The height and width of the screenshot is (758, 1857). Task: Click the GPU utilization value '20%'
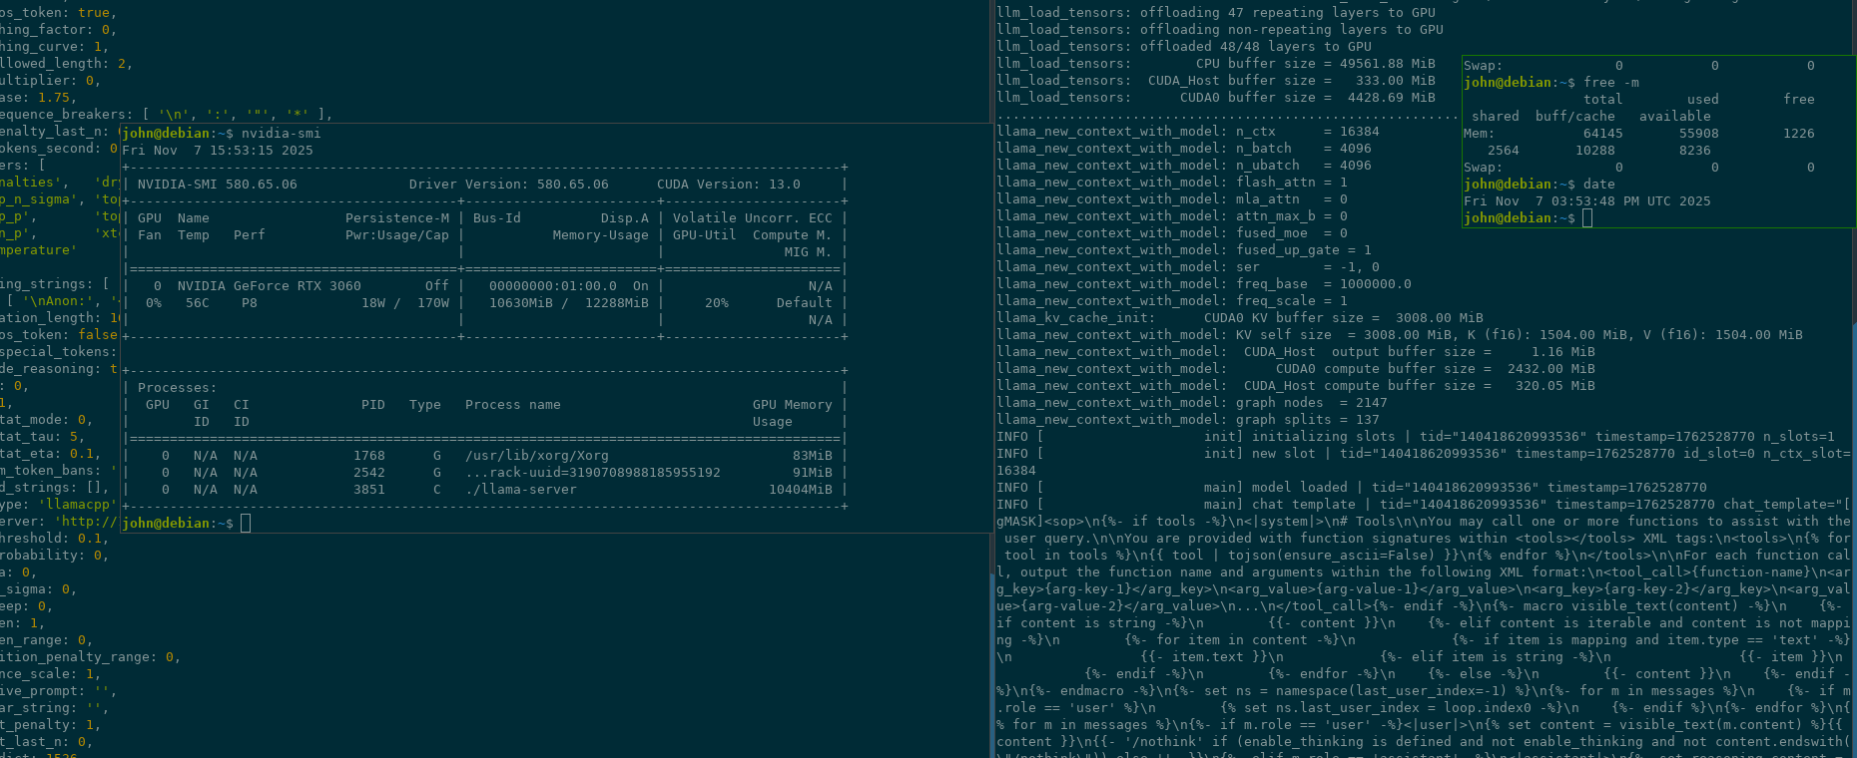click(717, 303)
